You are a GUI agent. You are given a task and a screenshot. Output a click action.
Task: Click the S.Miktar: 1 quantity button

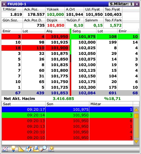point(121,4)
